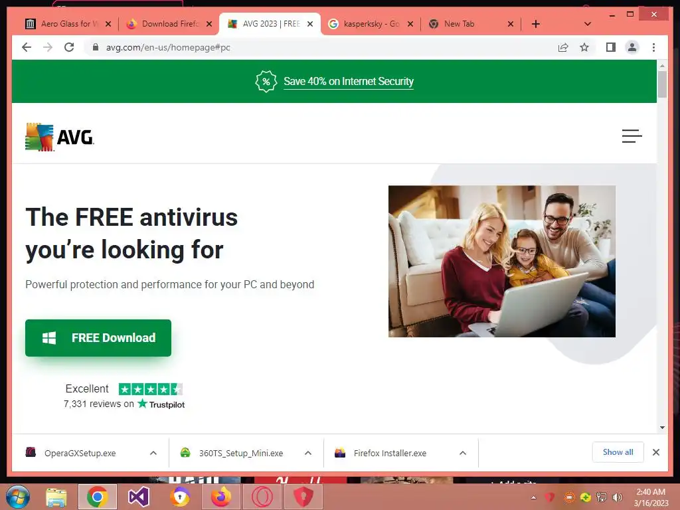Open OperaGXSetup.exe download
The height and width of the screenshot is (510, 680).
tap(80, 453)
